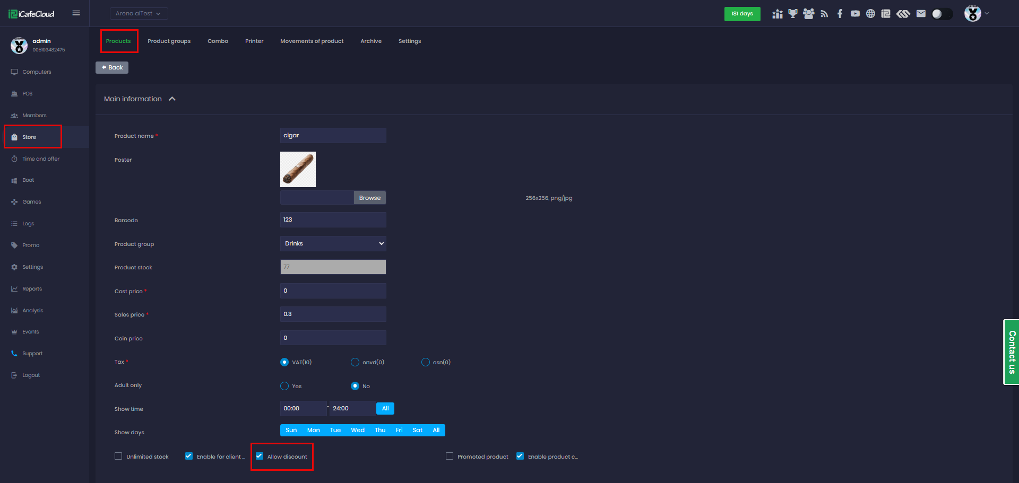Click the Sales price input field

click(x=333, y=314)
